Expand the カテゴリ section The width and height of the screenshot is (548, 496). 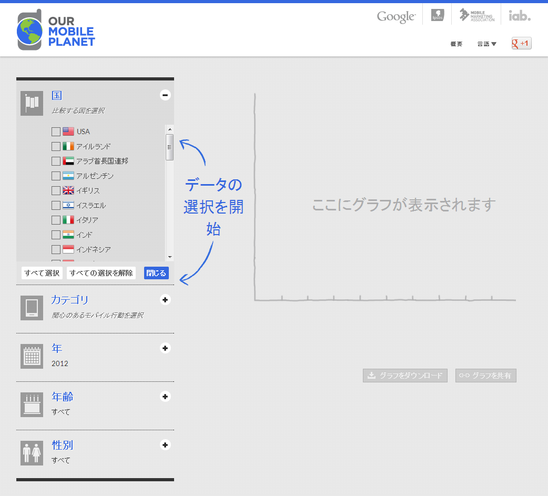tap(165, 300)
